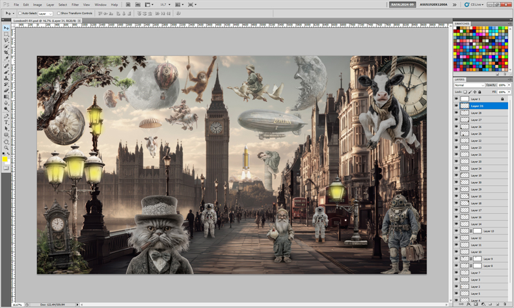Enable the Auto-Select checkbox
This screenshot has height=308, width=514.
pos(20,14)
